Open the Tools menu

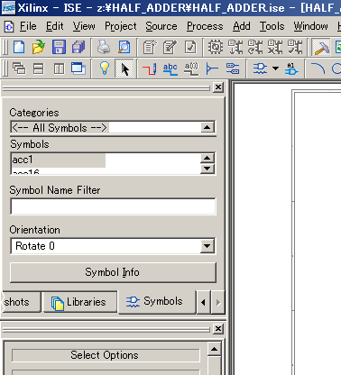tap(272, 26)
